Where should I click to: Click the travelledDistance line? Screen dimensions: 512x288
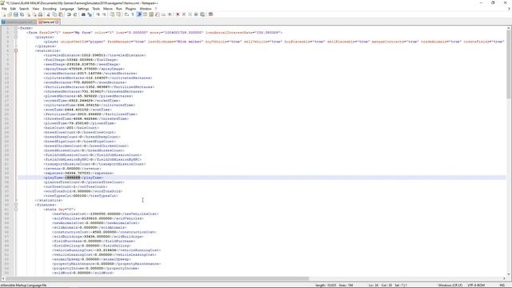[x=94, y=55]
